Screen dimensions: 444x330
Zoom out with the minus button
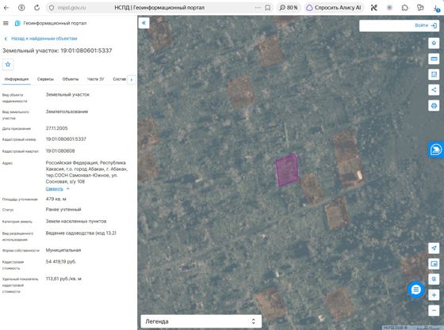point(434,310)
